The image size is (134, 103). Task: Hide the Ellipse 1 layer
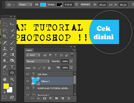(28, 81)
